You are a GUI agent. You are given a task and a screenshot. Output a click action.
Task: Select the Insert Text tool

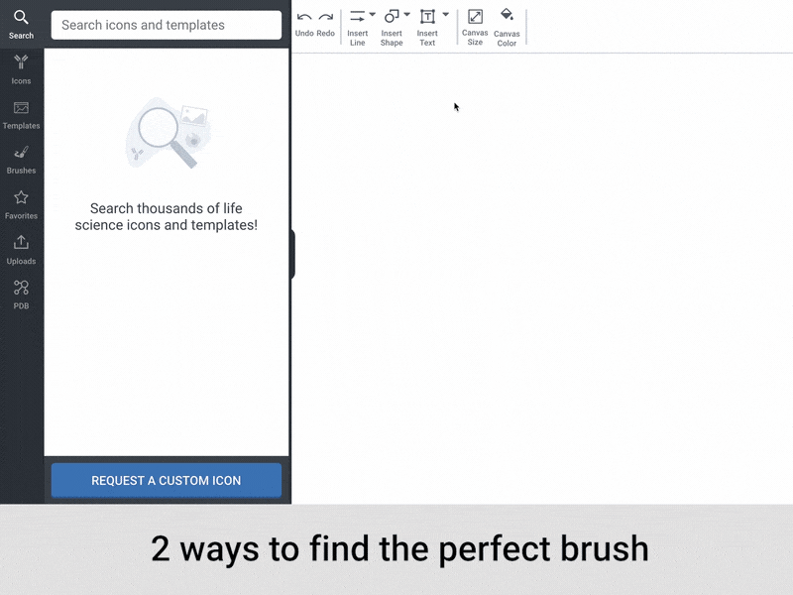click(x=426, y=17)
